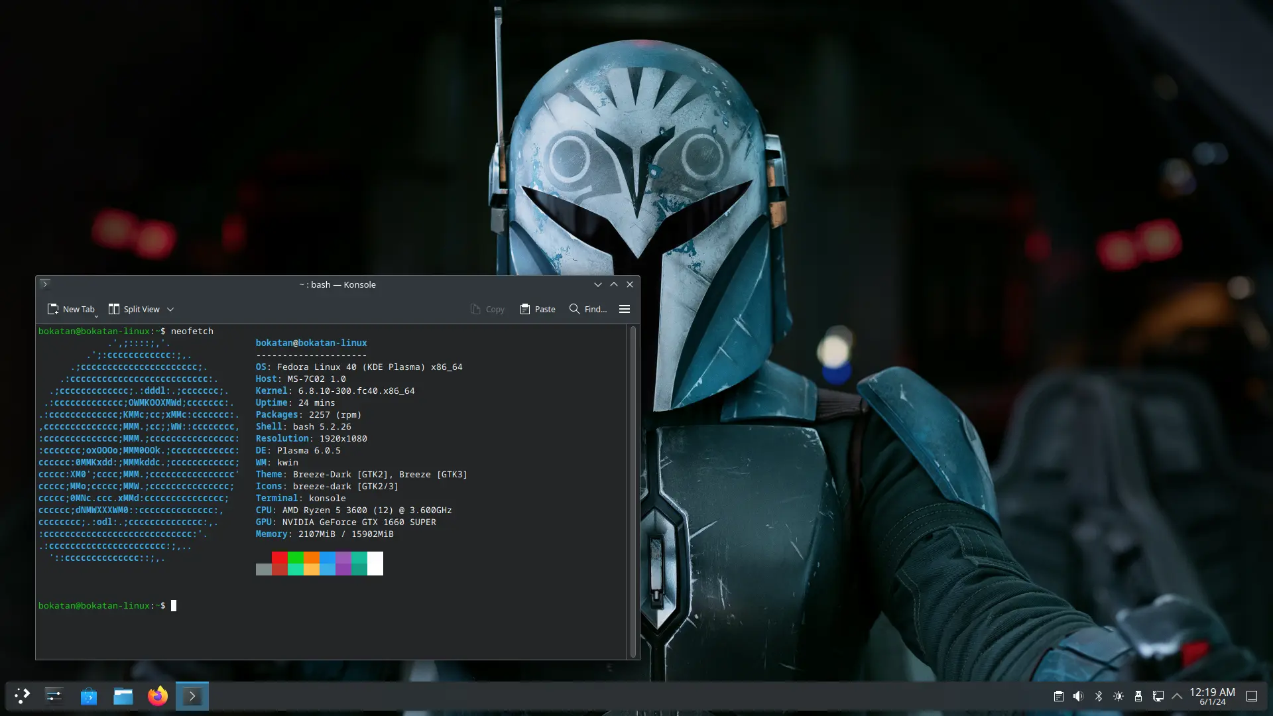This screenshot has height=716, width=1273.
Task: Expand hidden system tray icons
Action: tap(1178, 696)
